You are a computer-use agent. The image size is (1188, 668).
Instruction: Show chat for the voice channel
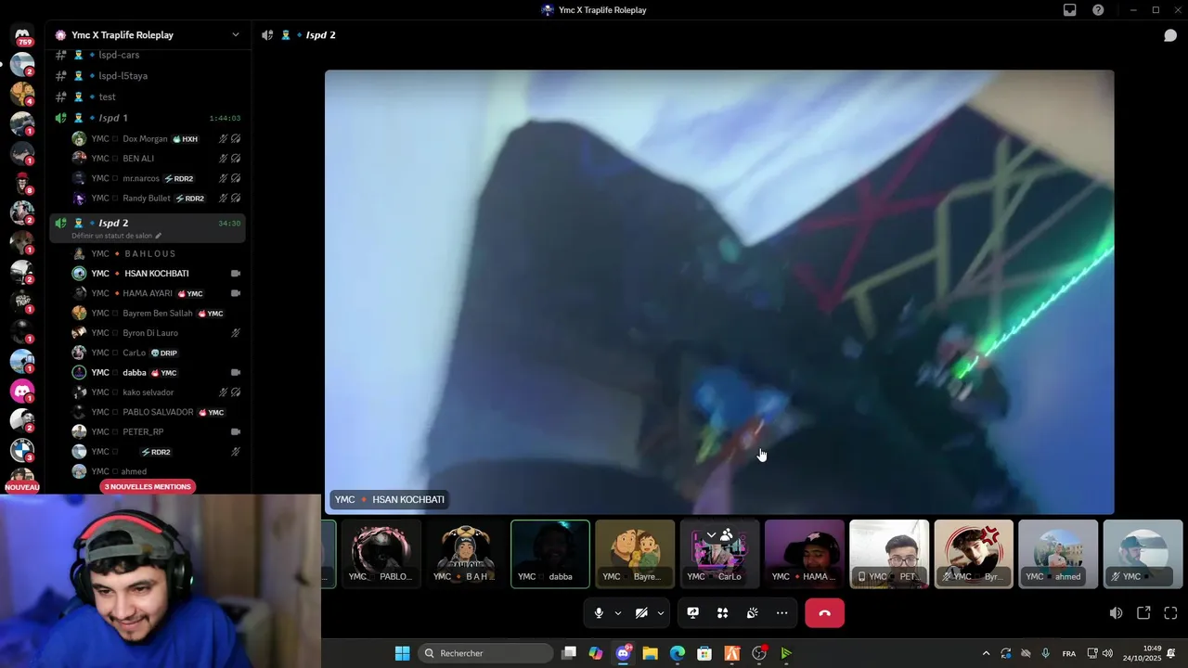pyautogui.click(x=1170, y=35)
